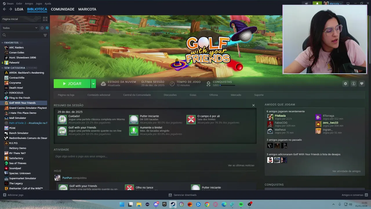
Task: Open the Steam menu
Action: tap(8, 3)
